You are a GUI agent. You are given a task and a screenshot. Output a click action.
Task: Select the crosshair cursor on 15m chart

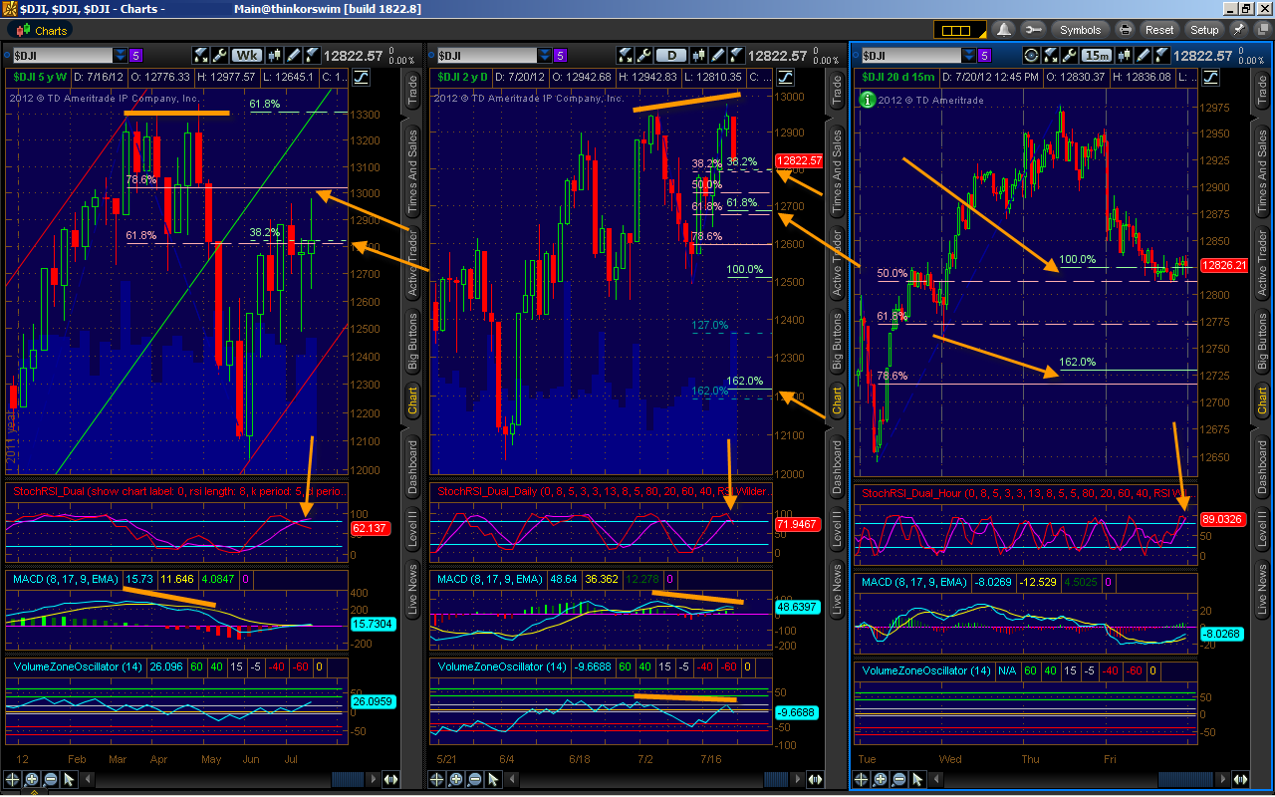(x=864, y=780)
